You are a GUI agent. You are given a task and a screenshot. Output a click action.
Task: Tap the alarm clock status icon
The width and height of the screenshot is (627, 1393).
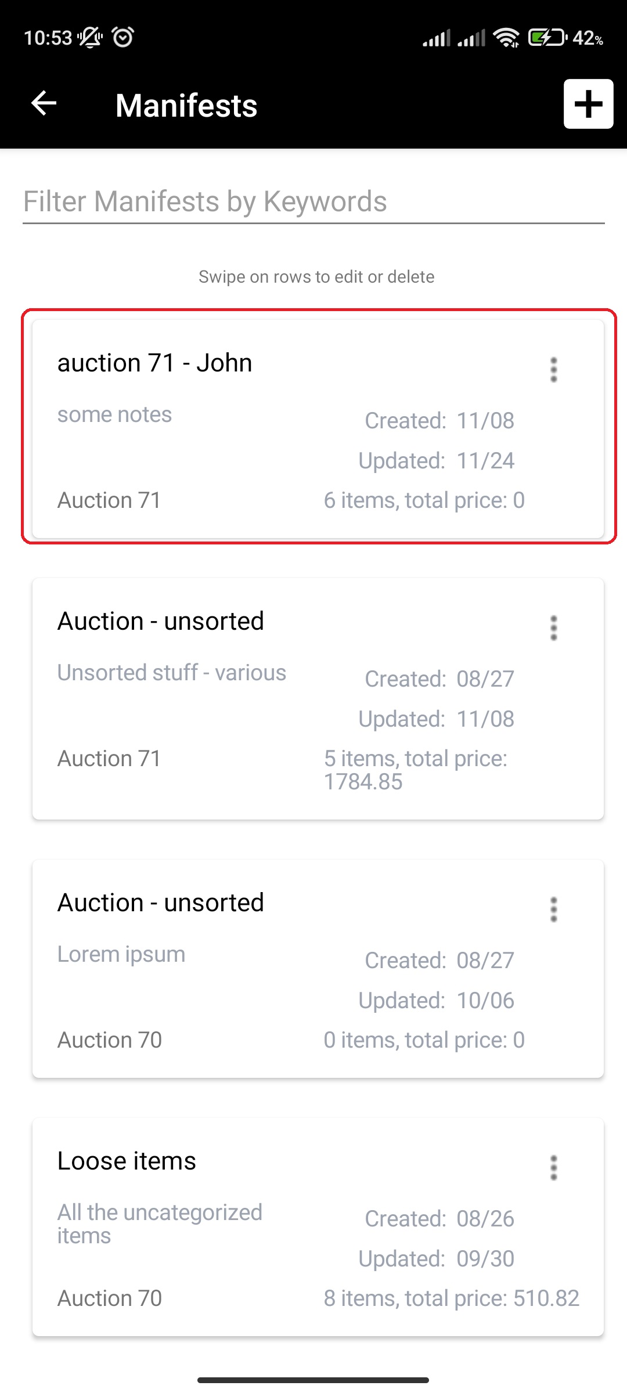122,38
